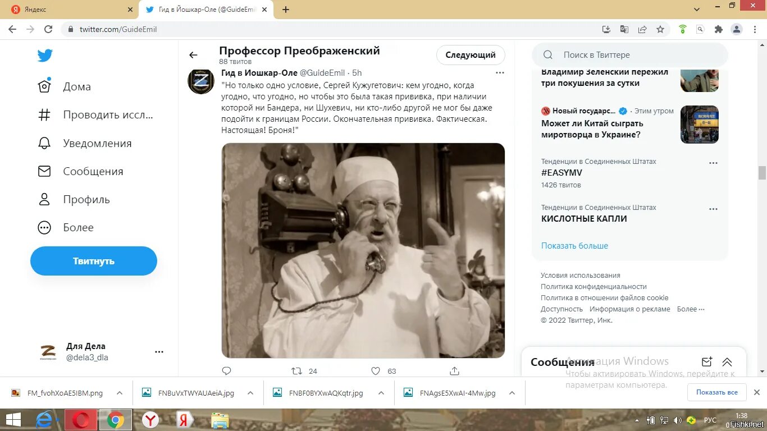Open menu for FNBuVxTWYAUAeiA.jpg download
Image resolution: width=767 pixels, height=431 pixels.
250,393
